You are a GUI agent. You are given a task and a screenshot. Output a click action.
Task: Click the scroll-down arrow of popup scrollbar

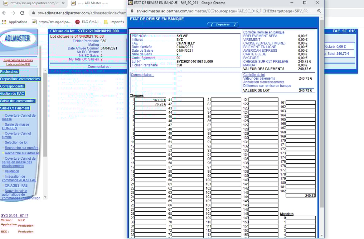[322, 236]
